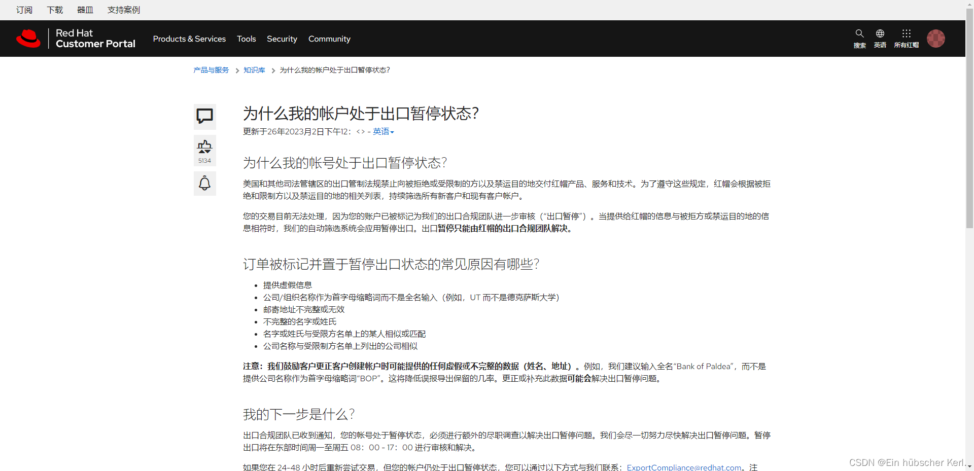Open the Tools menu
The width and height of the screenshot is (974, 471).
coord(247,39)
